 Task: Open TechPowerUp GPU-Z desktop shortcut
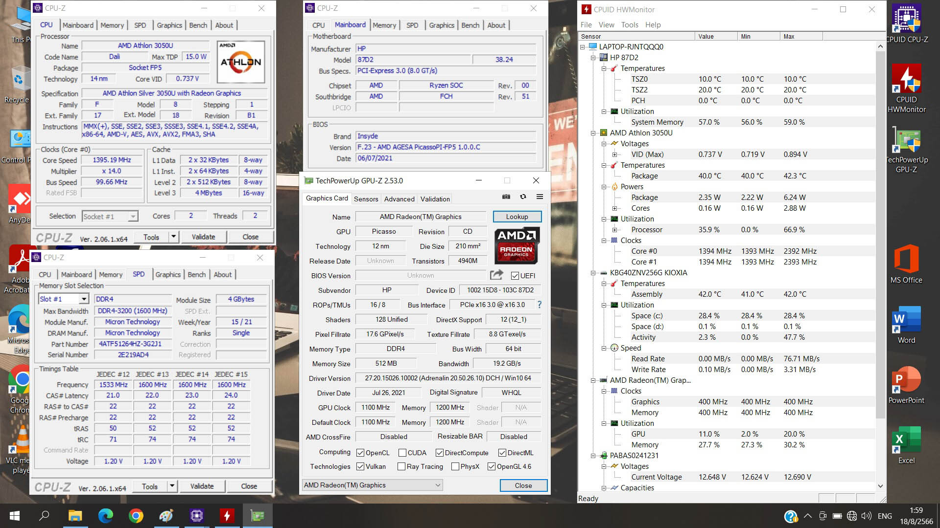[x=907, y=150]
